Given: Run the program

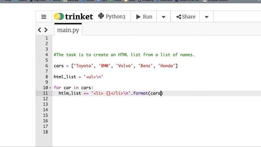Looking at the screenshot, I should [x=144, y=17].
